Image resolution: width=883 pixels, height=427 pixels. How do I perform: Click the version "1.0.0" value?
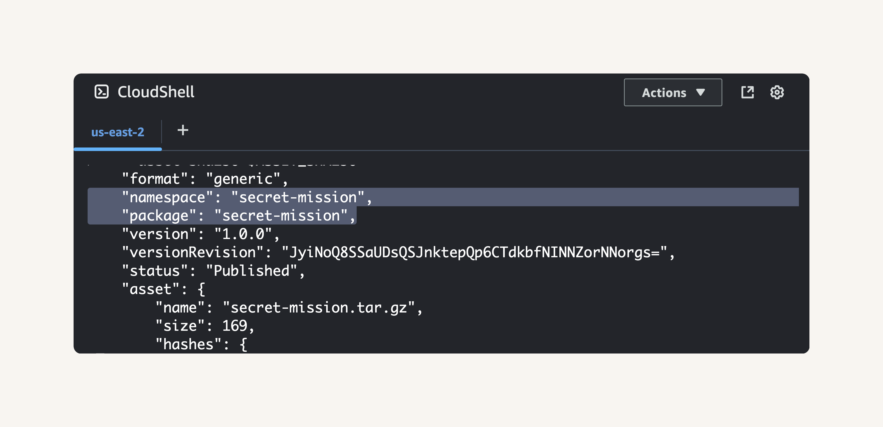pos(243,234)
